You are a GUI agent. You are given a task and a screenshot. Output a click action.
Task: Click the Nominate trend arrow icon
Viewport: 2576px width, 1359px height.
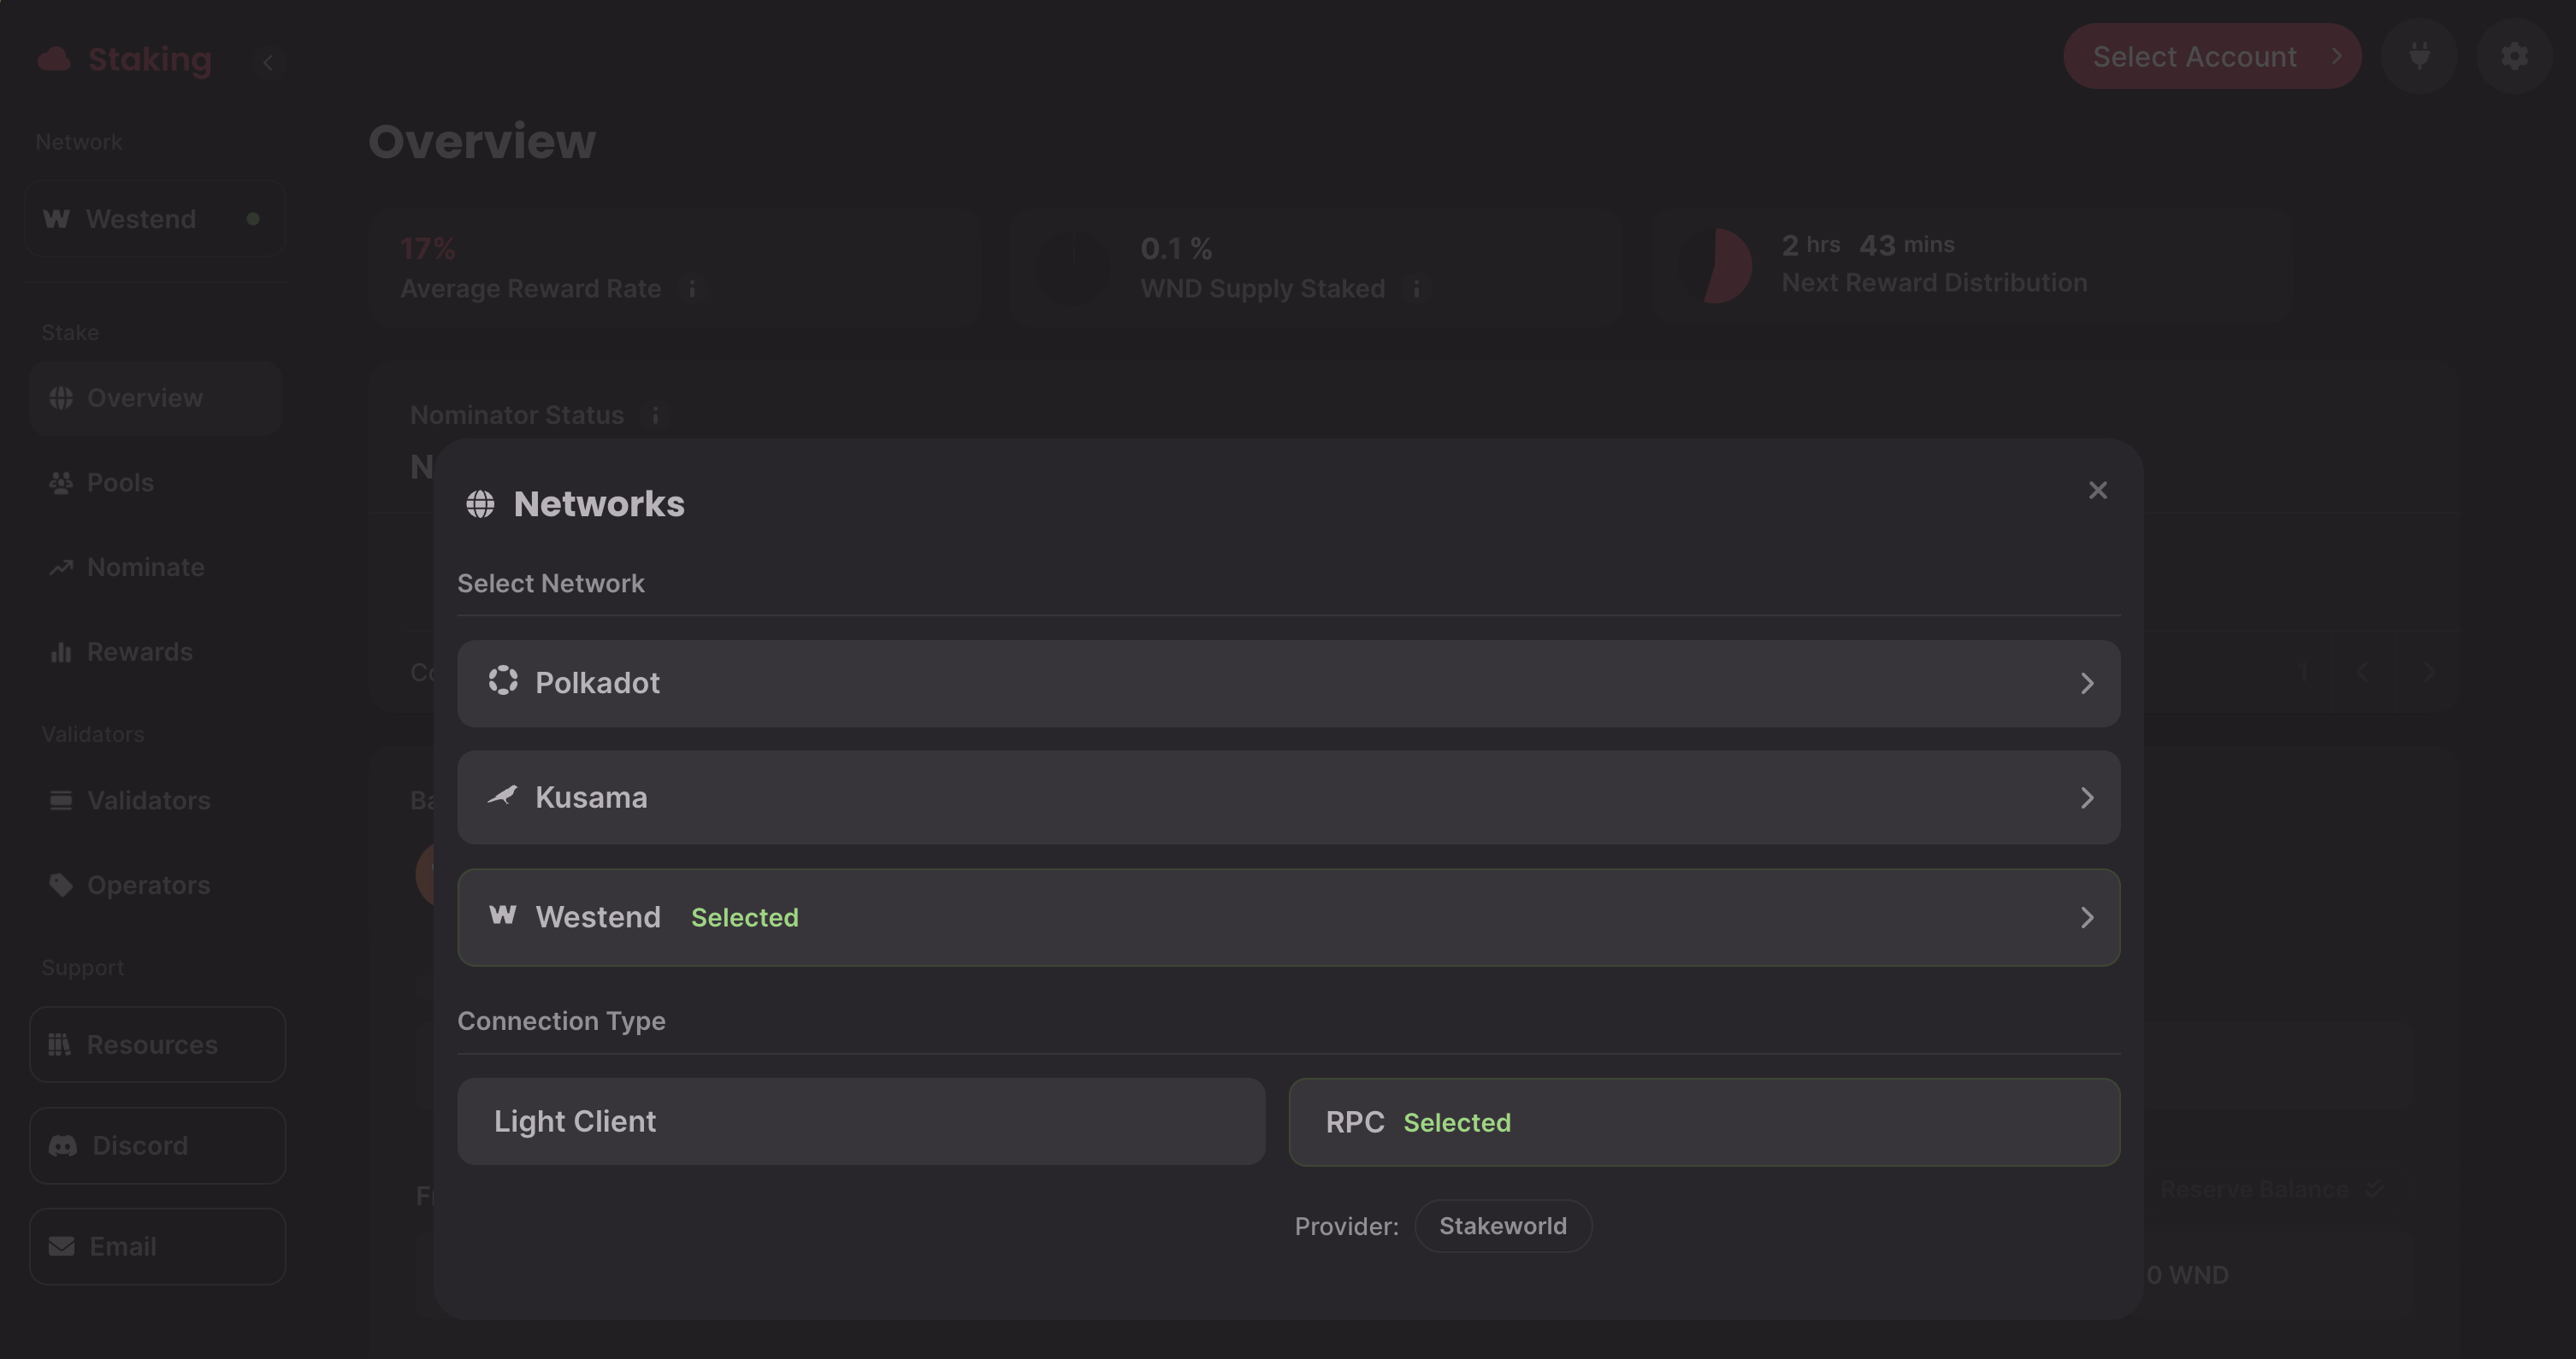pyautogui.click(x=61, y=568)
